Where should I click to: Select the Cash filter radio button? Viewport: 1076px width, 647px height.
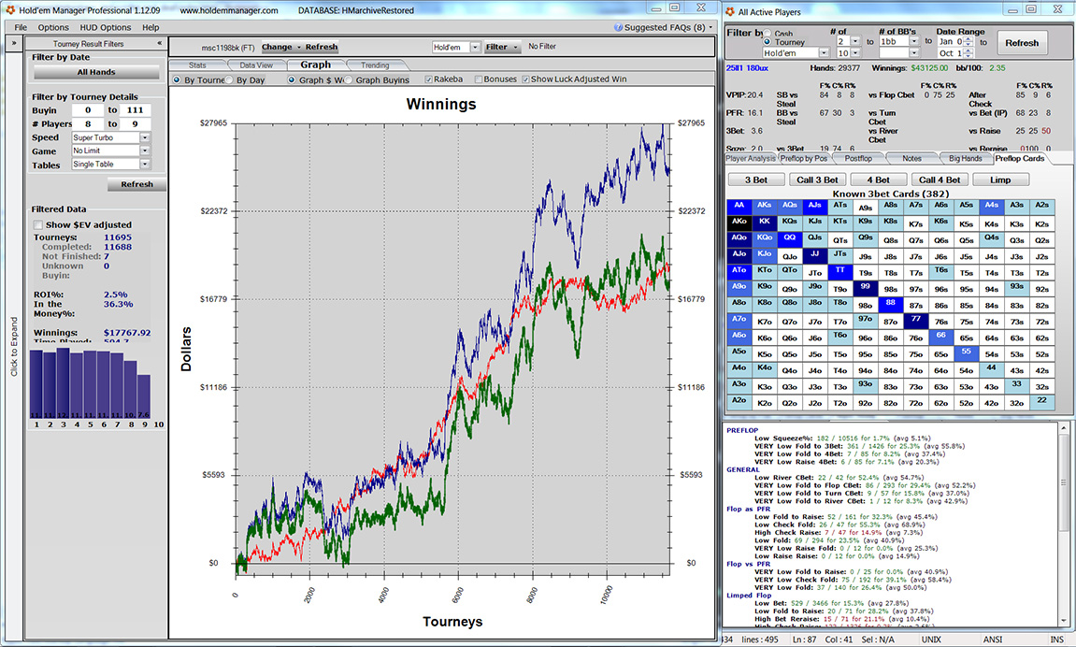[x=768, y=33]
